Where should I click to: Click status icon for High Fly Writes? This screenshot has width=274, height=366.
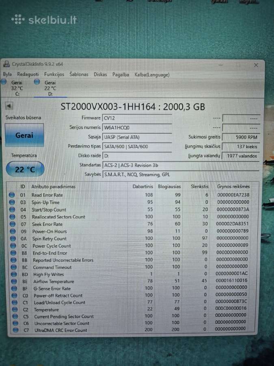coord(14,274)
